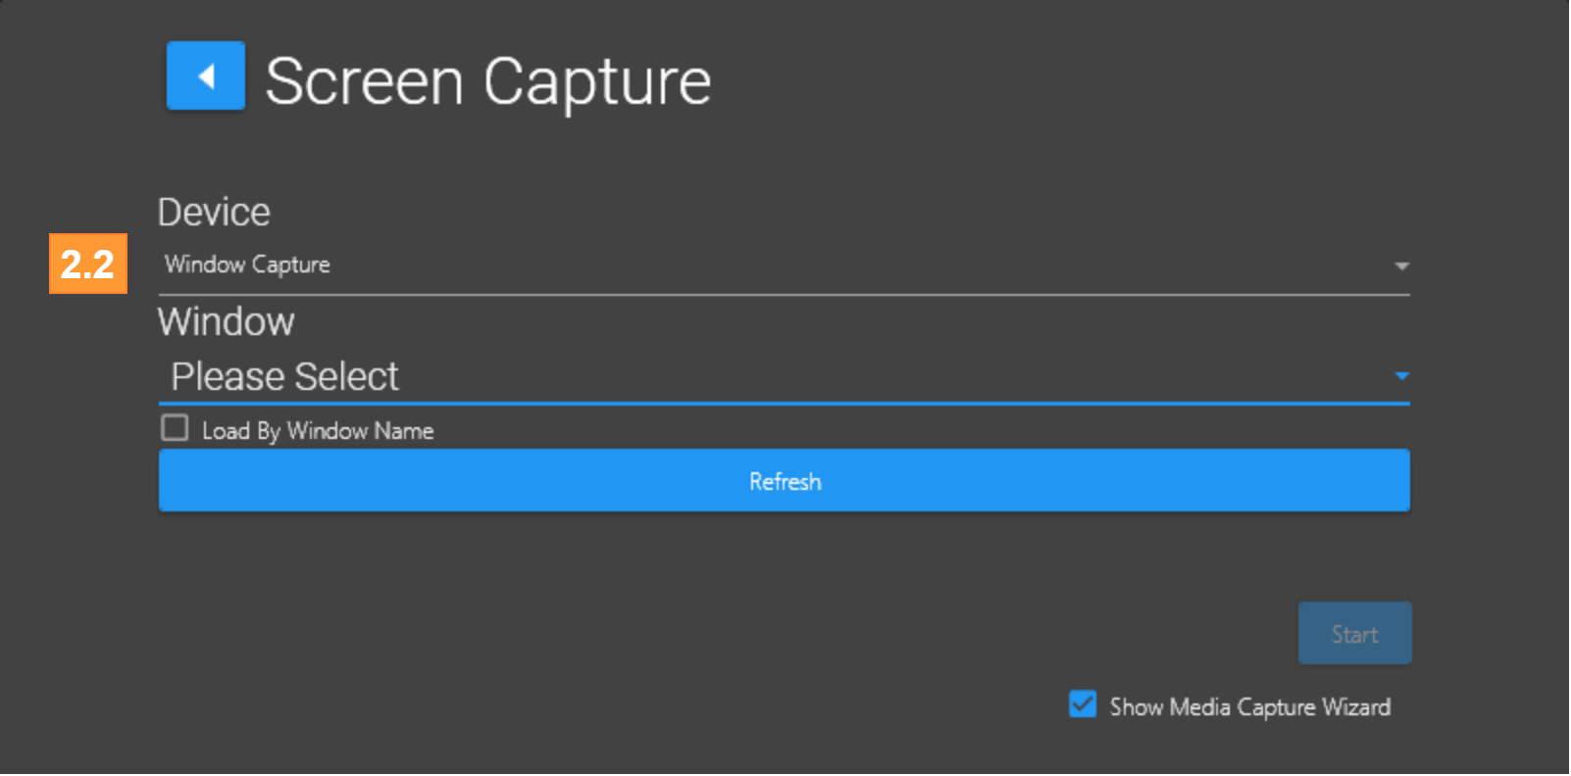This screenshot has width=1571, height=776.
Task: Click the Window section label
Action: click(x=226, y=321)
